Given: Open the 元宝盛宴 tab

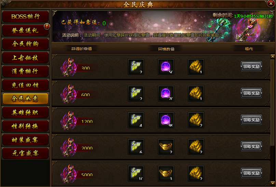Looking at the screenshot, I should (x=26, y=153).
